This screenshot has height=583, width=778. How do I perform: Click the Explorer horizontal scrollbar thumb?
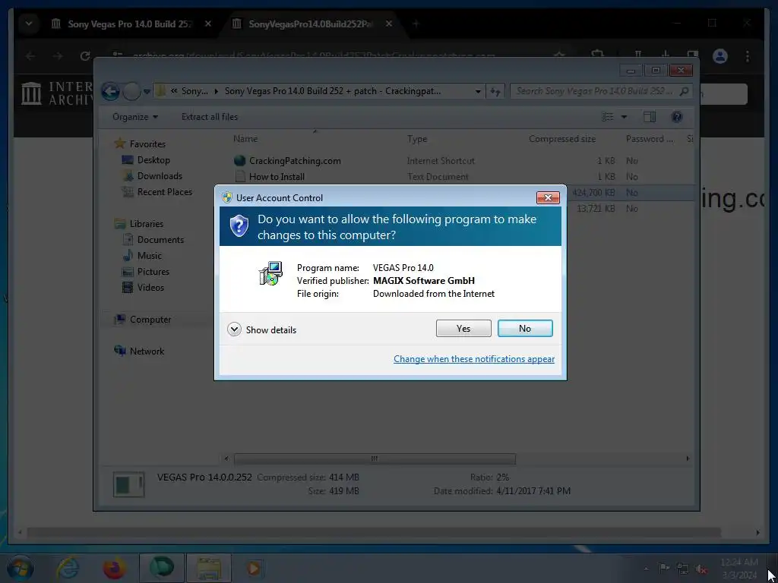375,459
